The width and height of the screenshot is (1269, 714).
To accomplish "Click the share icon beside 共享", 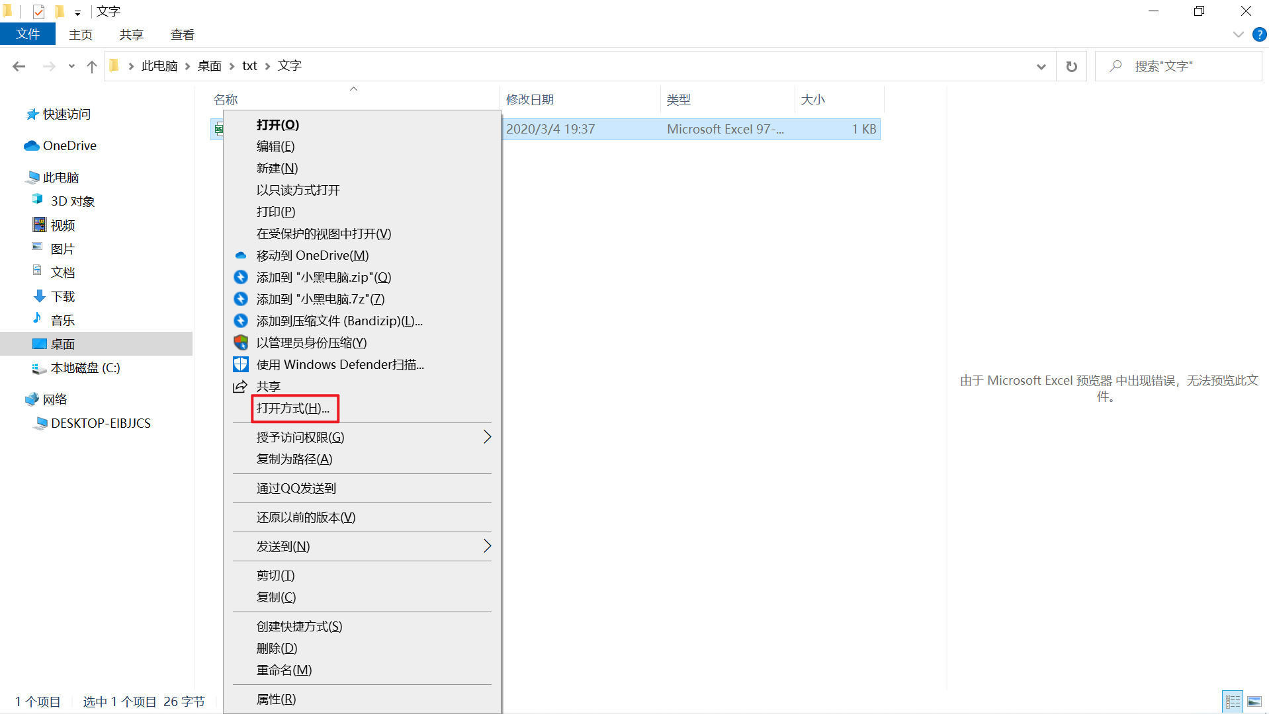I will pyautogui.click(x=240, y=387).
